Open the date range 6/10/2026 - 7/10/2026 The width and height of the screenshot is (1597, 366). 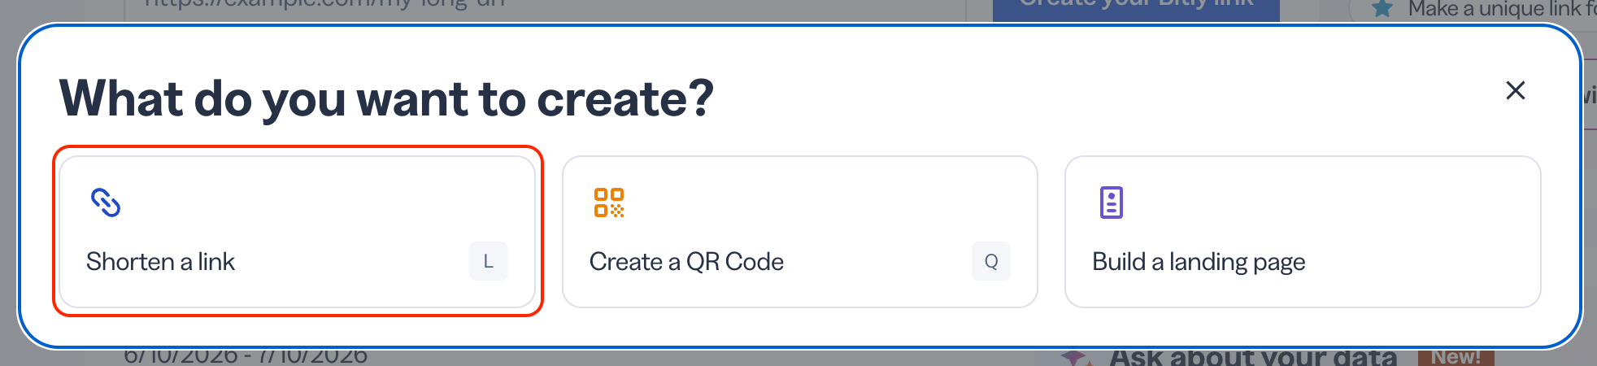246,356
